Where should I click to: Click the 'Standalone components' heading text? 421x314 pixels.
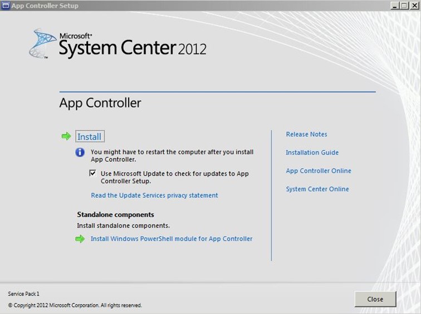click(x=115, y=215)
